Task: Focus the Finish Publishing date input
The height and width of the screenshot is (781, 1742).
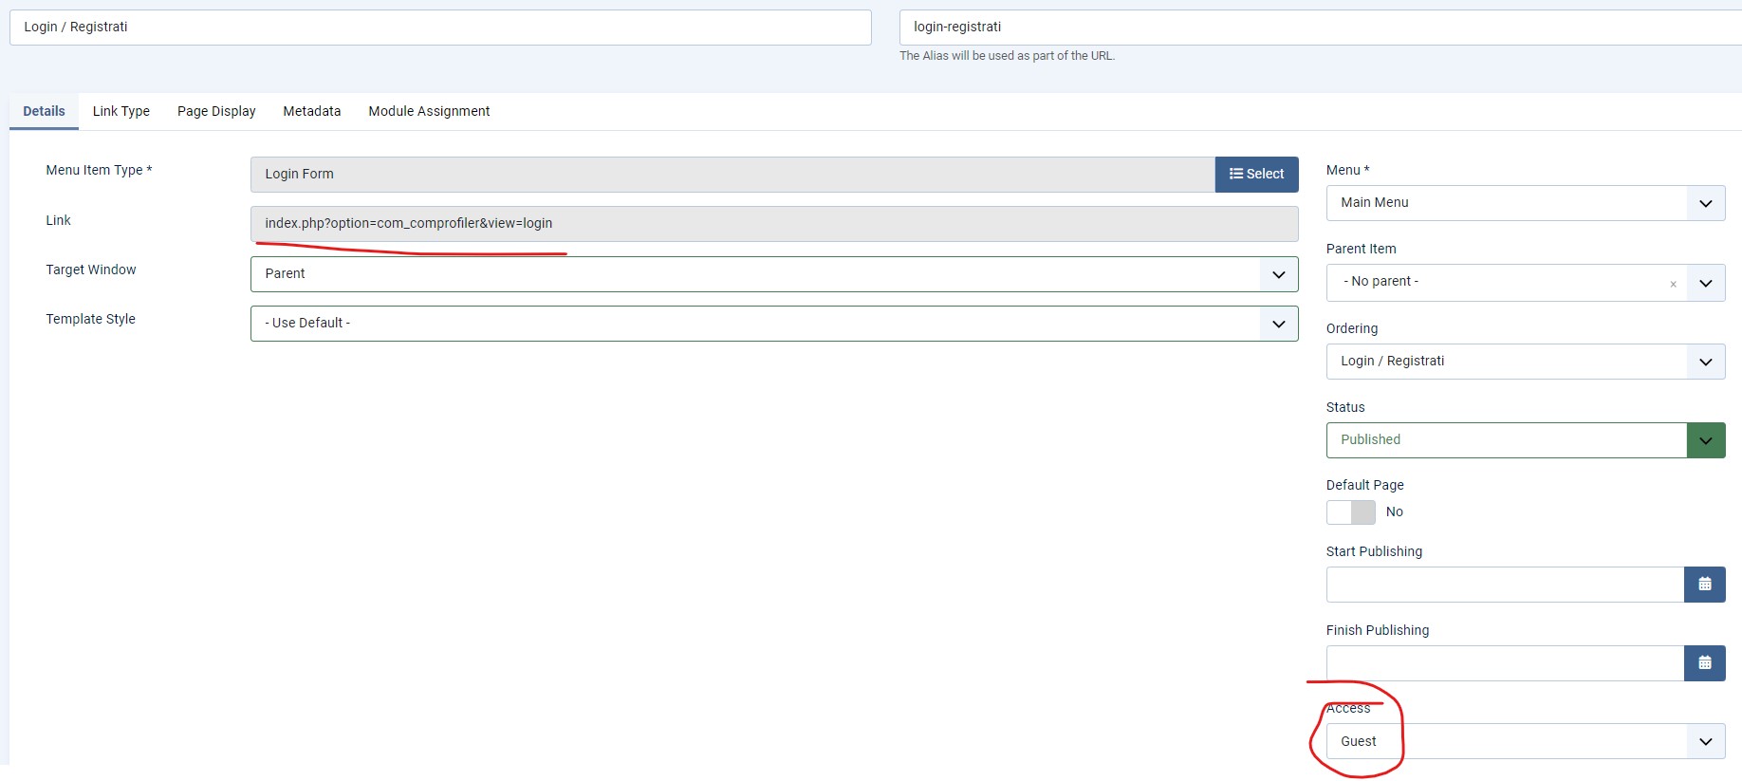Action: click(1505, 663)
